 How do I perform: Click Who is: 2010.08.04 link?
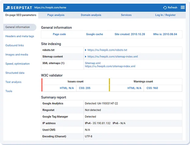click(165, 34)
